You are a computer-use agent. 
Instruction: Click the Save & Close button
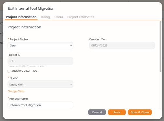[140, 112]
